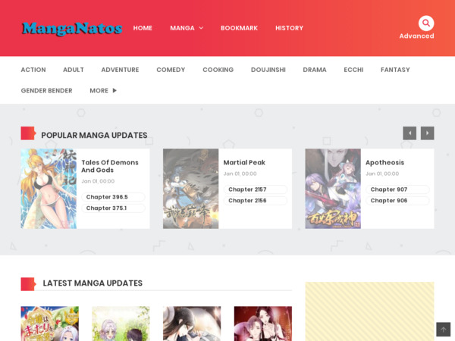Open latest manga cover with two women on red
The width and height of the screenshot is (455, 341).
tap(263, 324)
